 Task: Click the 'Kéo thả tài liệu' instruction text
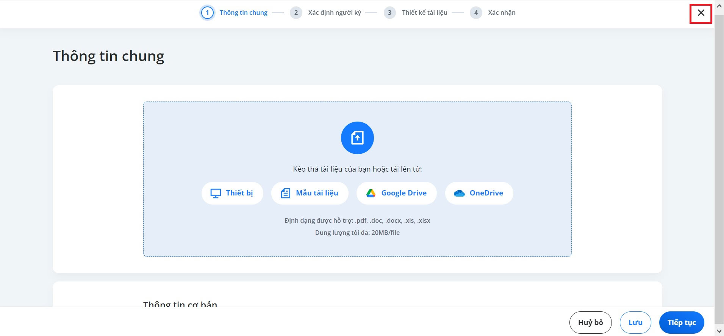click(357, 169)
